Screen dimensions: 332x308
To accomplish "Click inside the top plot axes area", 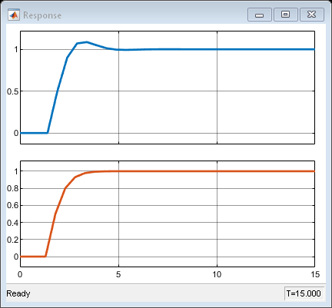I will point(168,88).
